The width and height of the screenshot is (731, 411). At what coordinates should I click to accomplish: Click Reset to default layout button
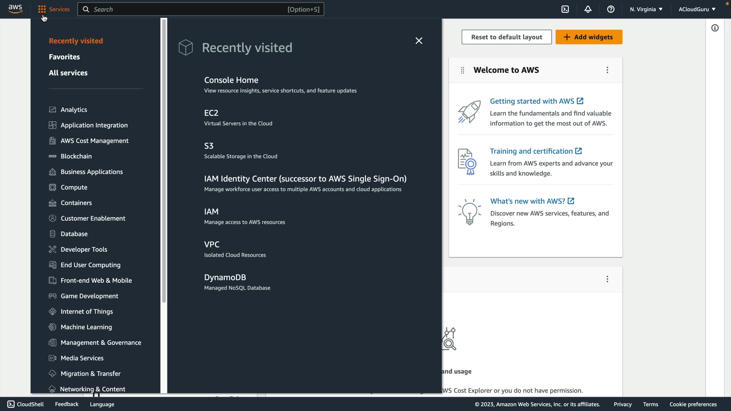[506, 37]
